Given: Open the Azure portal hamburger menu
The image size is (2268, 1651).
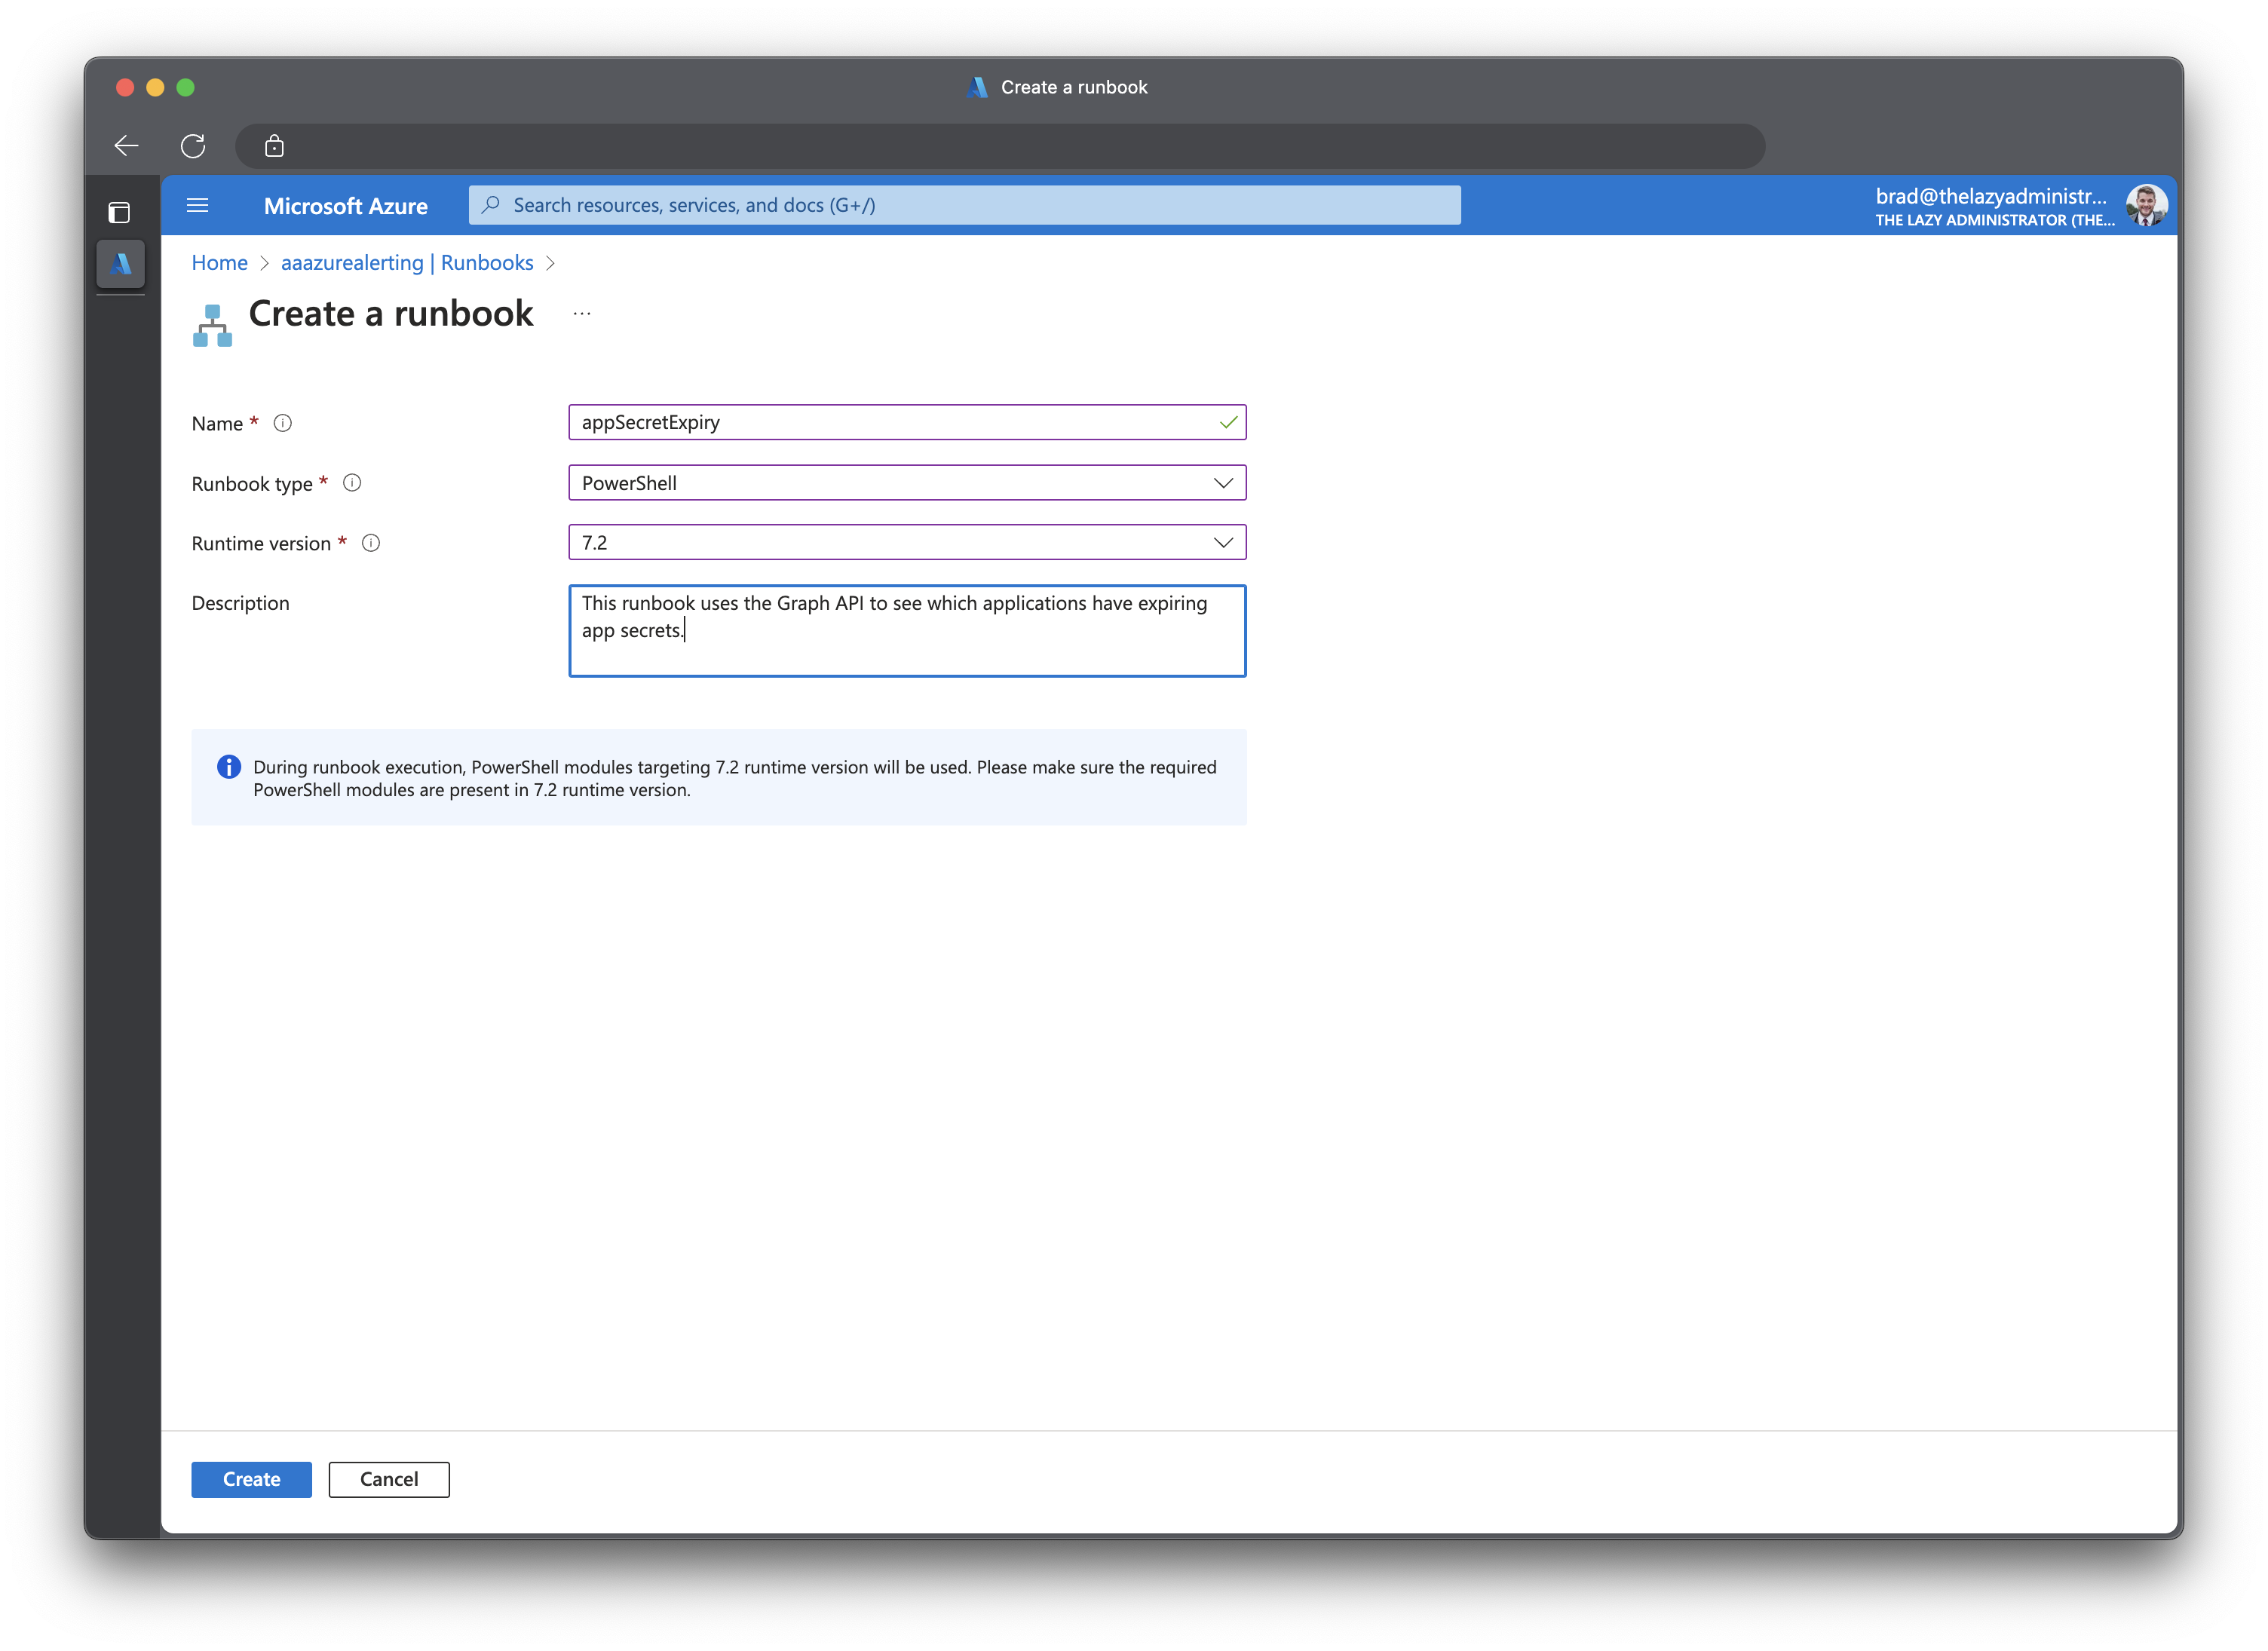Looking at the screenshot, I should (x=198, y=205).
